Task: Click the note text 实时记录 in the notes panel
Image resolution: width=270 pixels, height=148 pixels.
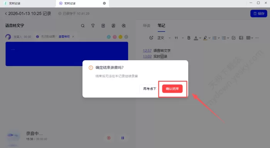Action: click(x=160, y=56)
